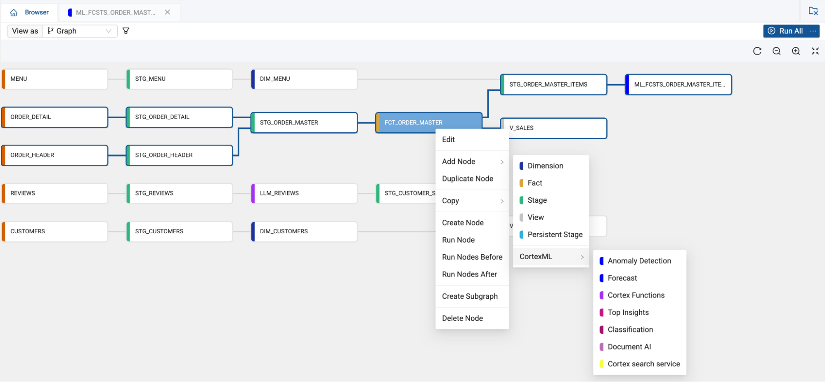Open Run All extra options via the ellipsis

813,31
